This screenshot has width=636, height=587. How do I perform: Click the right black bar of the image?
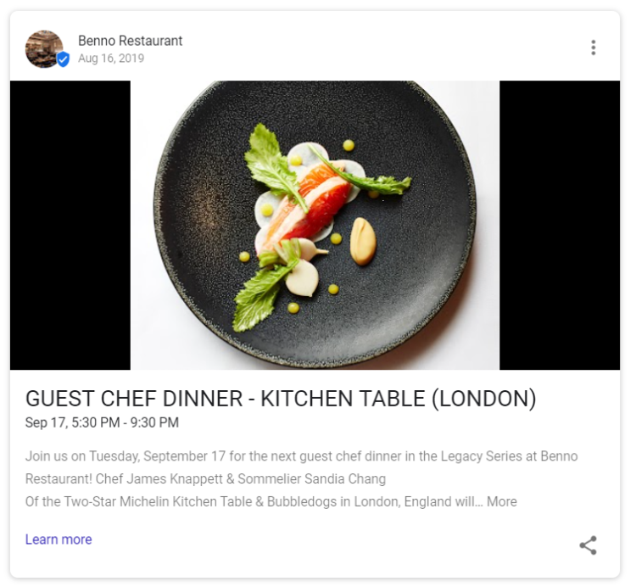tap(560, 225)
